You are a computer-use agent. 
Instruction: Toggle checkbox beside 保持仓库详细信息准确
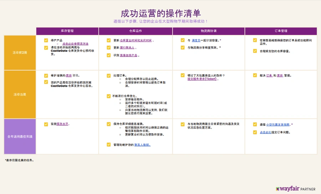pyautogui.click(x=109, y=124)
